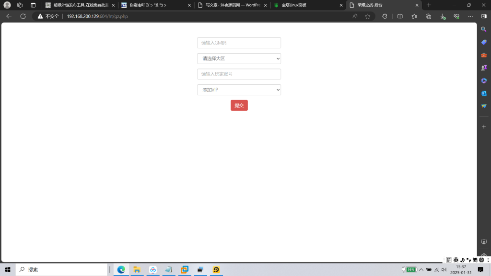Click the page refresh icon
Image resolution: width=491 pixels, height=276 pixels.
[23, 16]
